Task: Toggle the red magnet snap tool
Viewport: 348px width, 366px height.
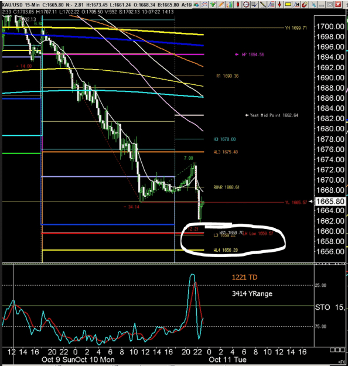Action: pyautogui.click(x=305, y=5)
